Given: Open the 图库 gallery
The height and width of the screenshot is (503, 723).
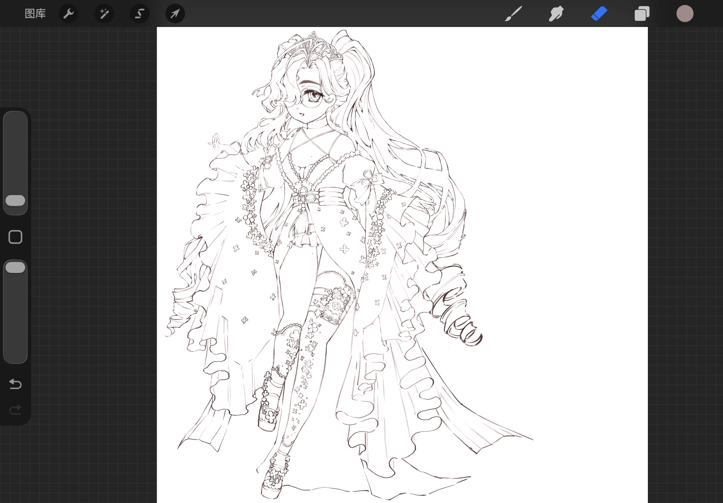Looking at the screenshot, I should pos(35,13).
